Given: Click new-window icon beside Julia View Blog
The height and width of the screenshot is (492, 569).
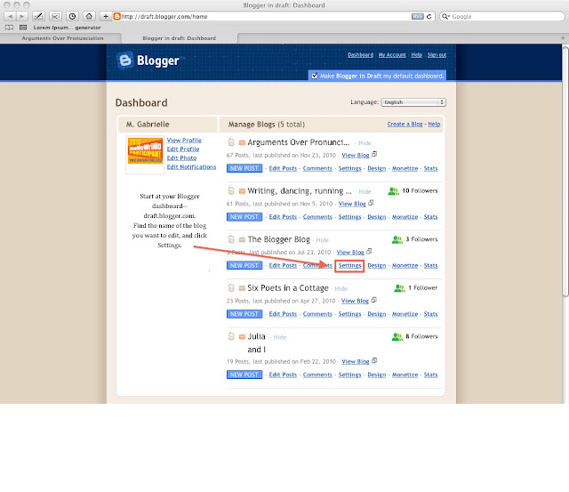Looking at the screenshot, I should pos(374,360).
